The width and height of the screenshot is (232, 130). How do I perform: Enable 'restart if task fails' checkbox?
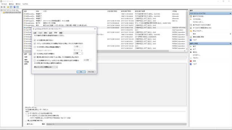tap(35, 47)
